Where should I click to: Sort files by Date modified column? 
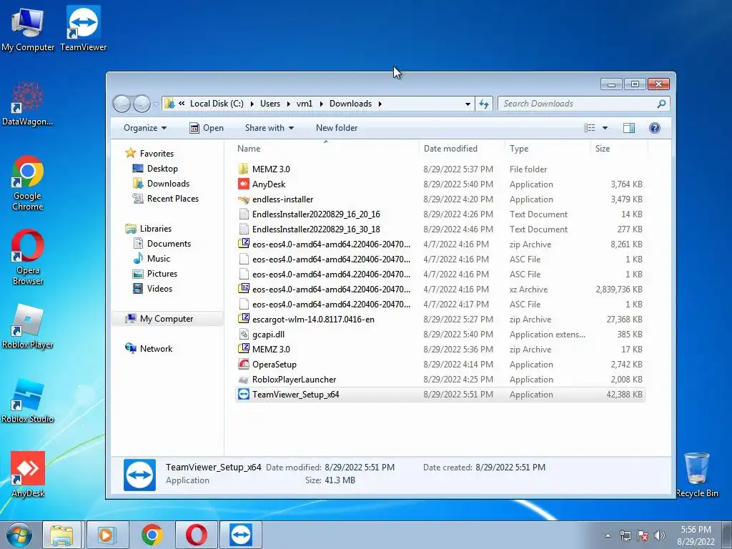pyautogui.click(x=462, y=149)
